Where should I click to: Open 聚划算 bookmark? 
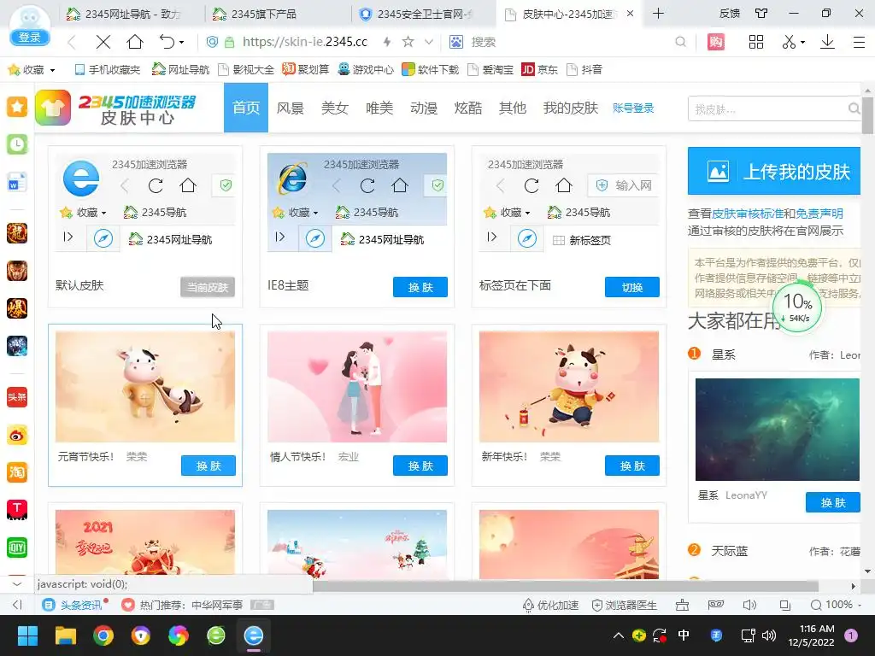[x=305, y=70]
